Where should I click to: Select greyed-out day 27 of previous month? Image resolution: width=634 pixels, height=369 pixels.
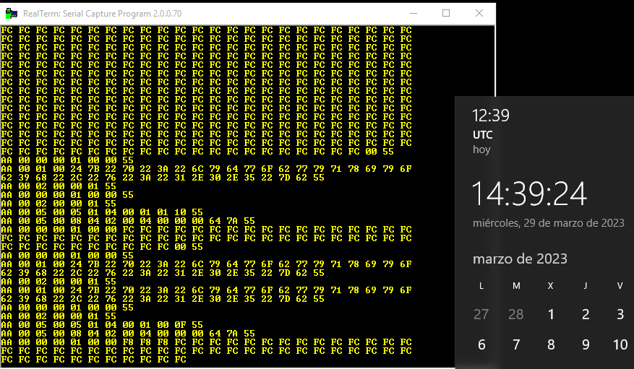[481, 314]
